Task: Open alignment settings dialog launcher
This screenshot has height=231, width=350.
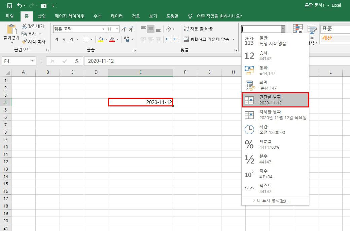Action: [x=236, y=50]
